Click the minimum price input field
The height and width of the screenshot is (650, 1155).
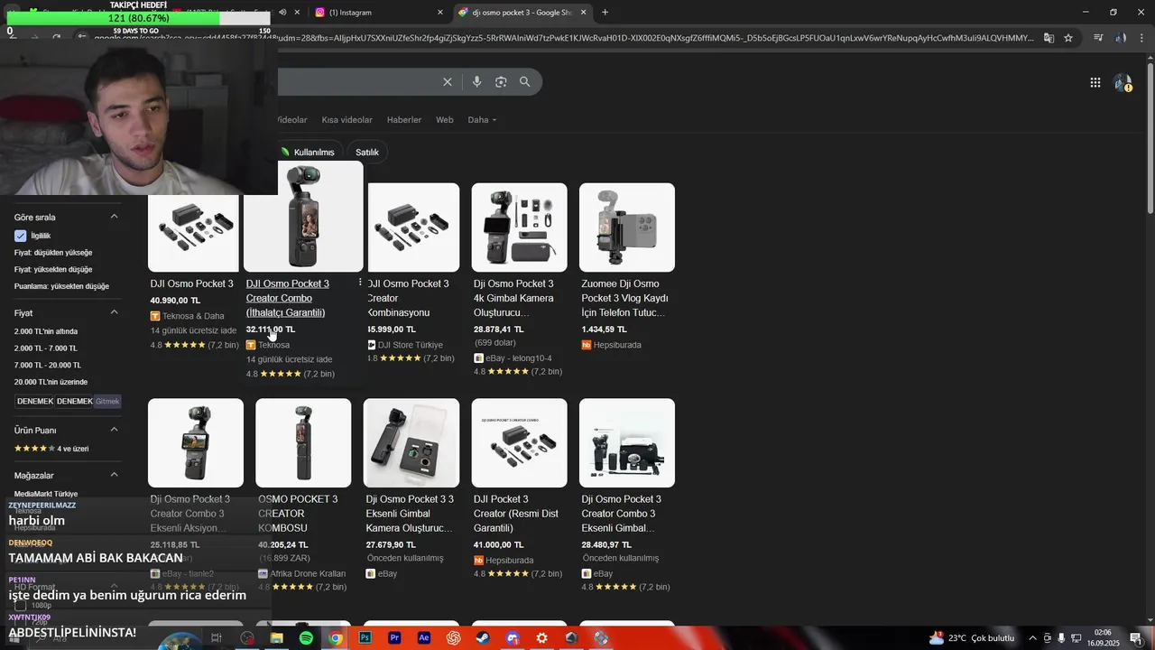click(34, 401)
